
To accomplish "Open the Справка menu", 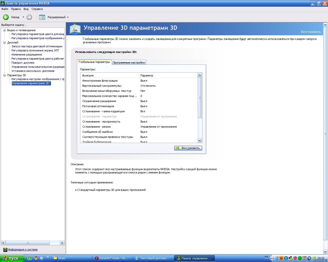I will (37, 9).
